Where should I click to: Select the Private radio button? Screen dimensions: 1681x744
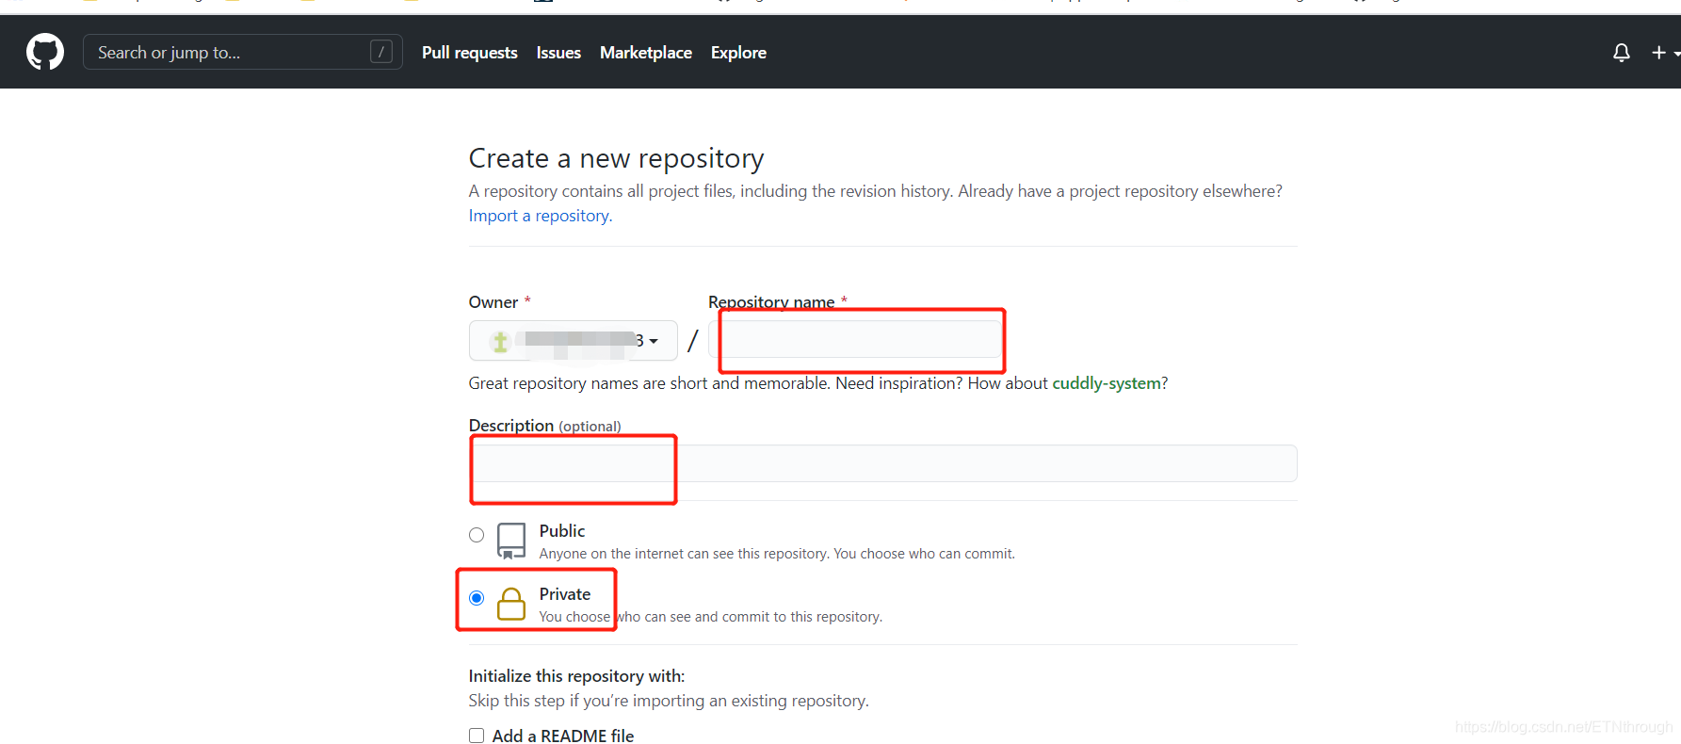click(477, 598)
